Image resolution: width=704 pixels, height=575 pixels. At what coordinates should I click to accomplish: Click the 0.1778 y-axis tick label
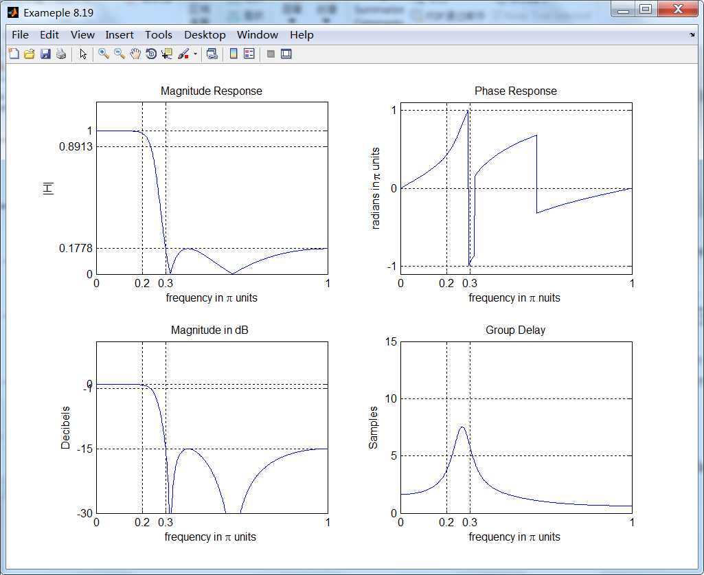coord(76,248)
